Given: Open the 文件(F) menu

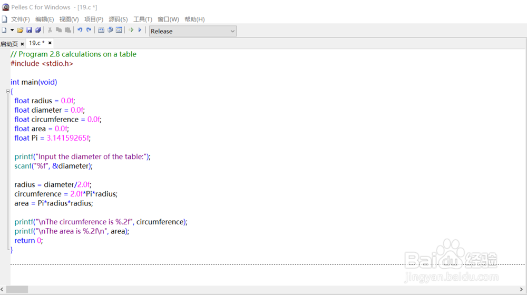Looking at the screenshot, I should (x=20, y=19).
